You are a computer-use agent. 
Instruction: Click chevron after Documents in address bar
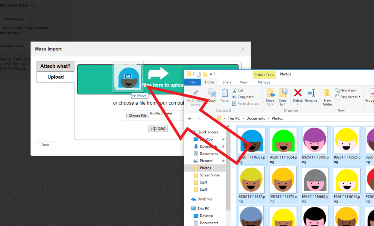(268, 118)
